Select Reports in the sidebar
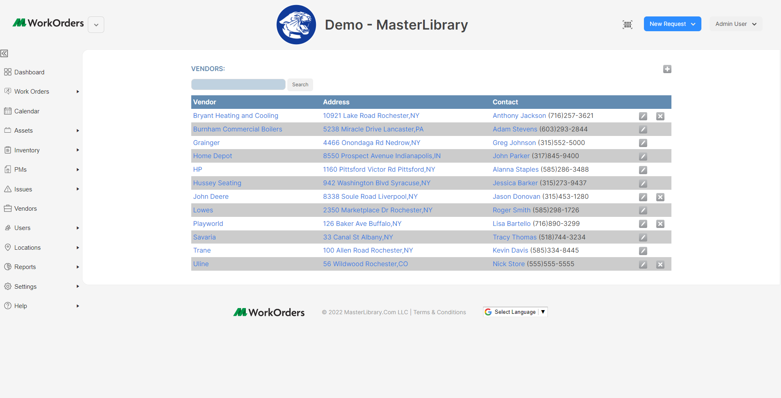781x398 pixels. pos(25,267)
